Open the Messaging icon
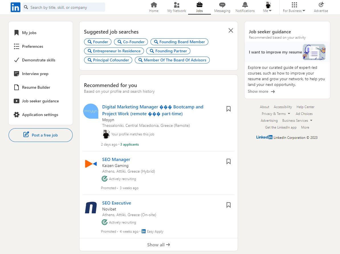This screenshot has width=340, height=254. tap(222, 5)
